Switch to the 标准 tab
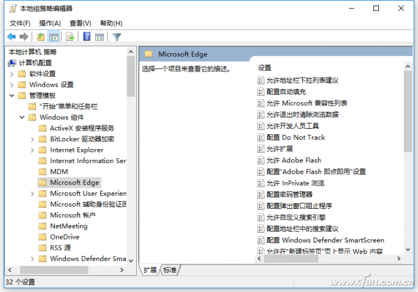This screenshot has width=418, height=292. pyautogui.click(x=170, y=270)
